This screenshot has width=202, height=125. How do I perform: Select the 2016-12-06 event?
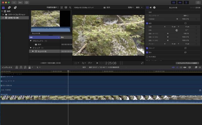(13, 18)
